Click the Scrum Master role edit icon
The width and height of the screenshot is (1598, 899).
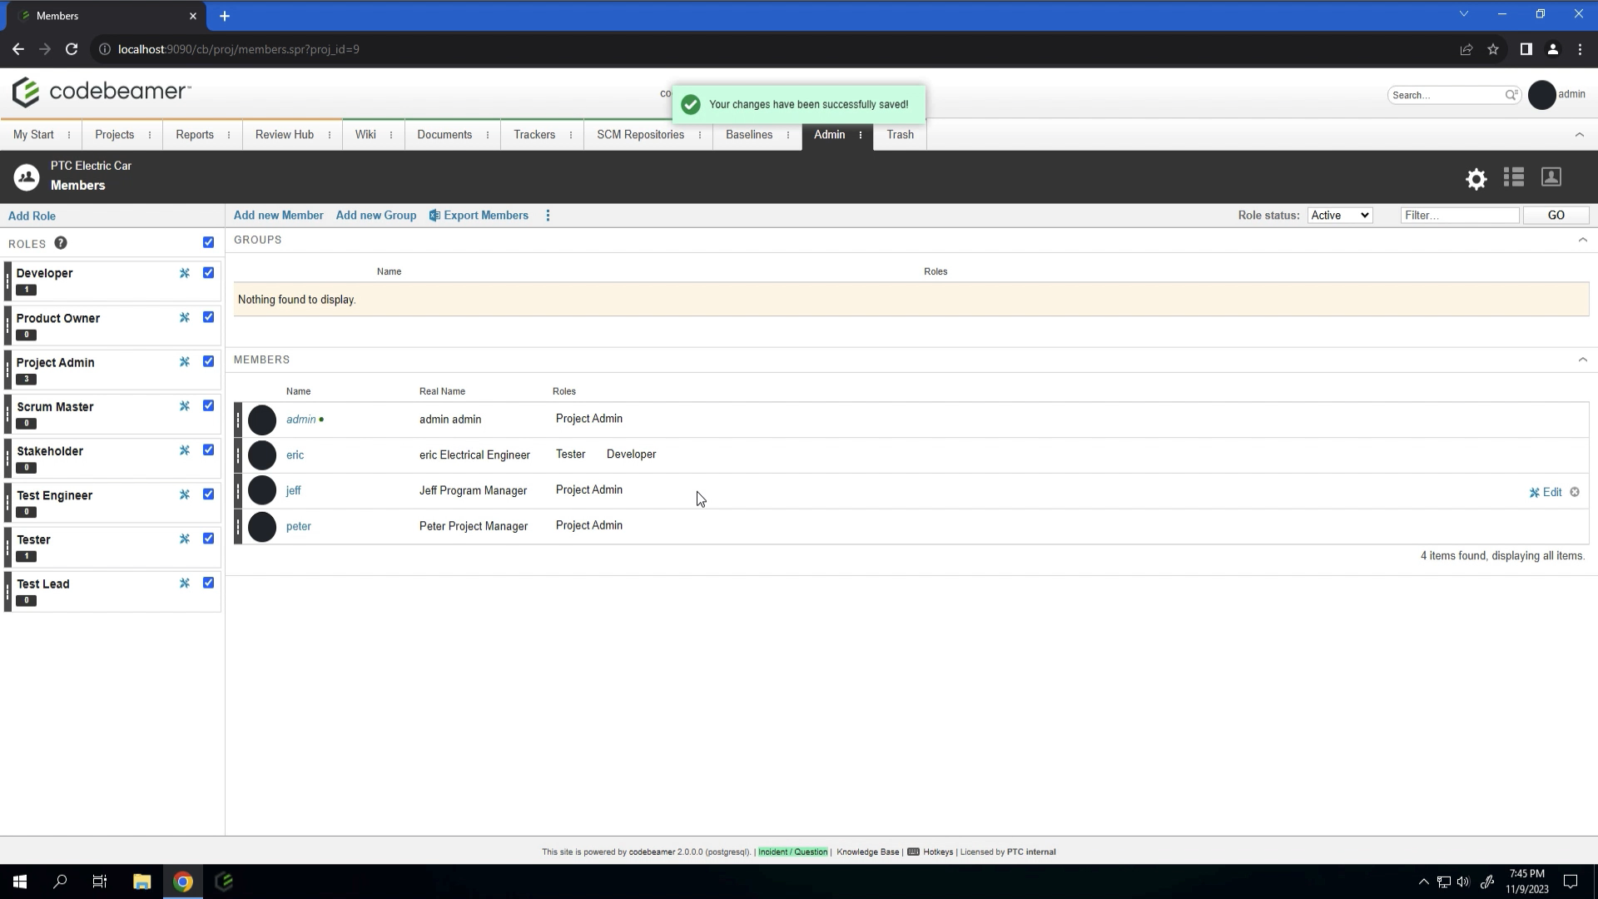185,405
